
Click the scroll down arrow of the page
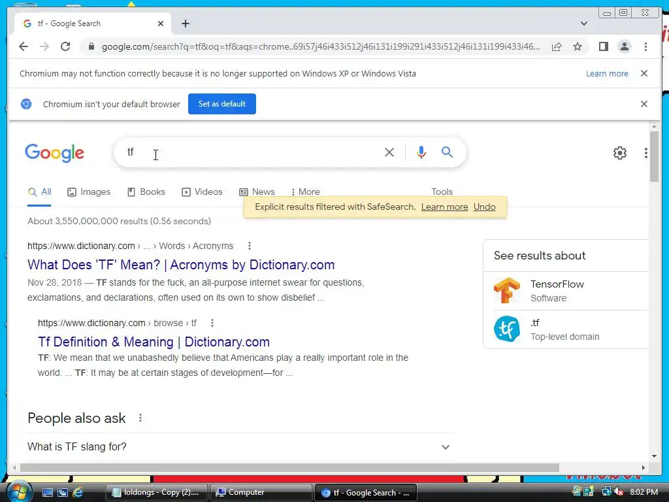coord(654,456)
